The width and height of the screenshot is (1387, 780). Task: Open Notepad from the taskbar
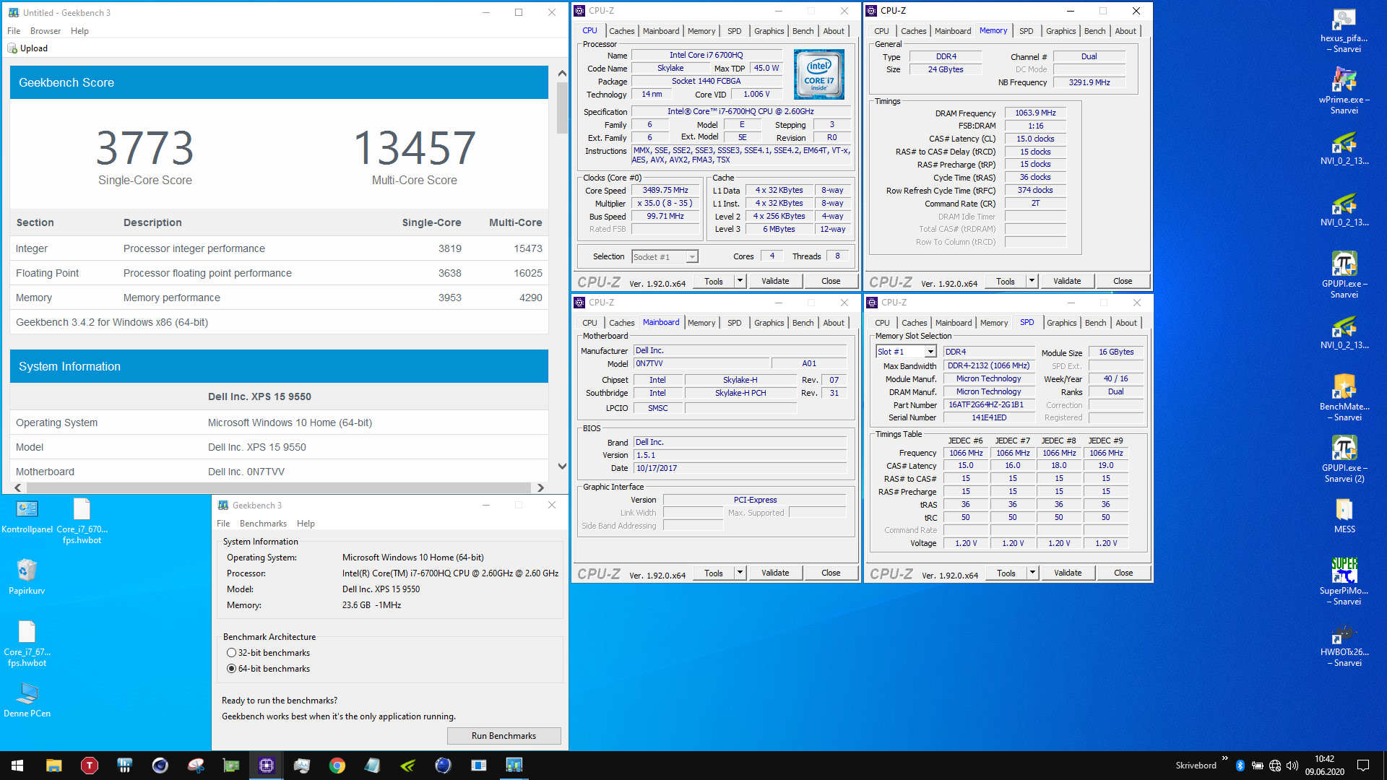click(x=373, y=766)
